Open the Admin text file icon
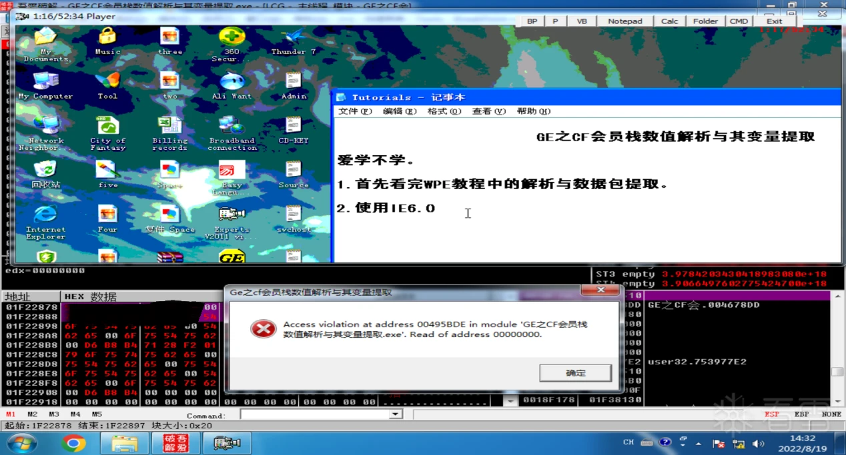846x455 pixels. click(294, 85)
